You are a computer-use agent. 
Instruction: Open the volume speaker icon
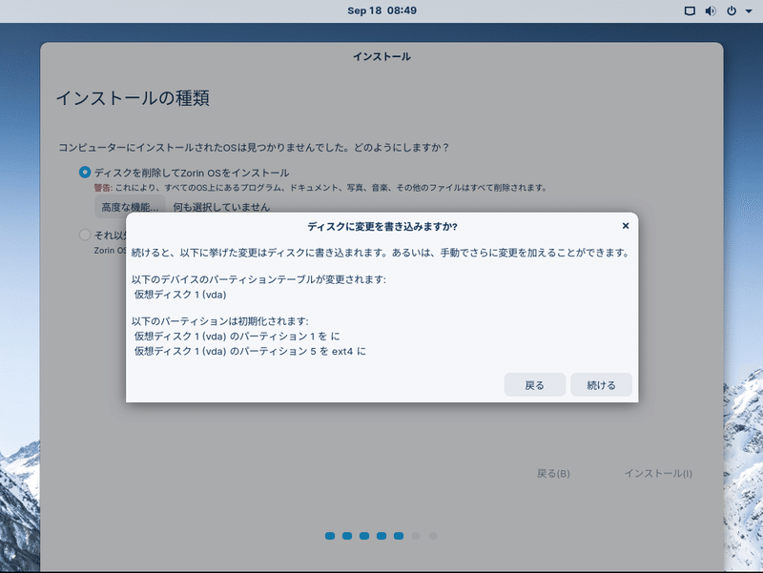[711, 10]
